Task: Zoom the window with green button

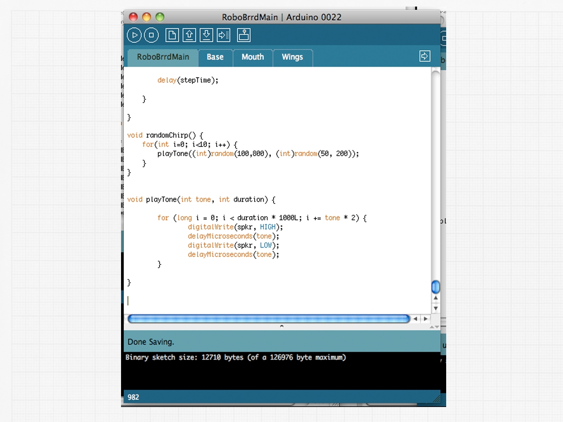Action: pos(160,17)
